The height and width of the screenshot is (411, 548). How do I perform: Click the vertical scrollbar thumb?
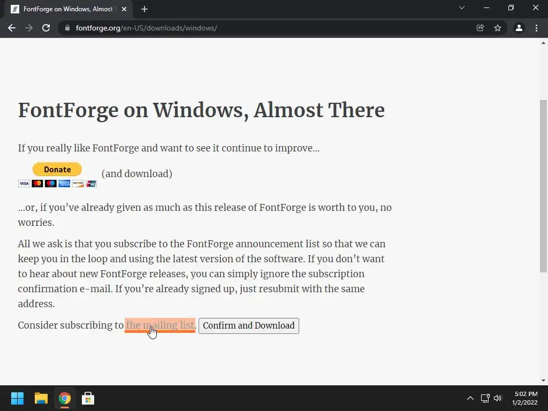coord(543,186)
